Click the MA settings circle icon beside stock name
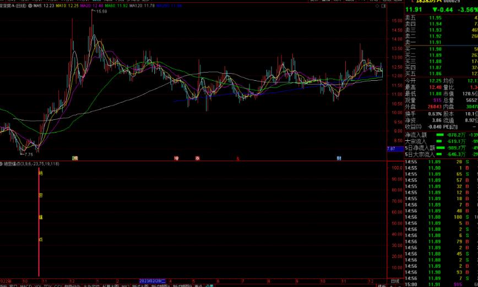The width and height of the screenshot is (478, 287). tap(30, 6)
